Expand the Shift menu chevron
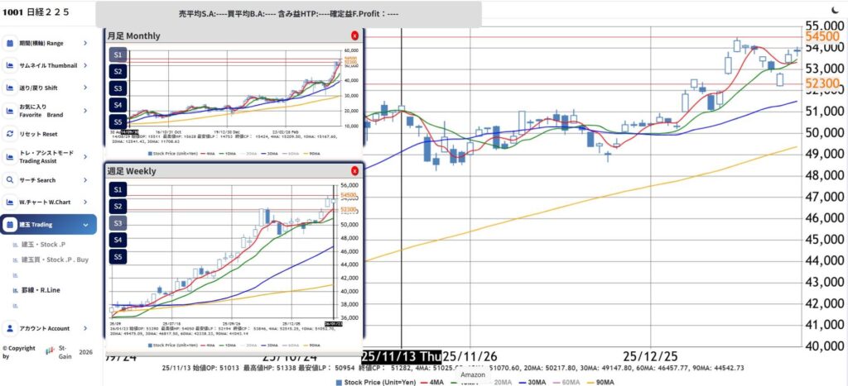The width and height of the screenshot is (848, 386). pyautogui.click(x=85, y=88)
